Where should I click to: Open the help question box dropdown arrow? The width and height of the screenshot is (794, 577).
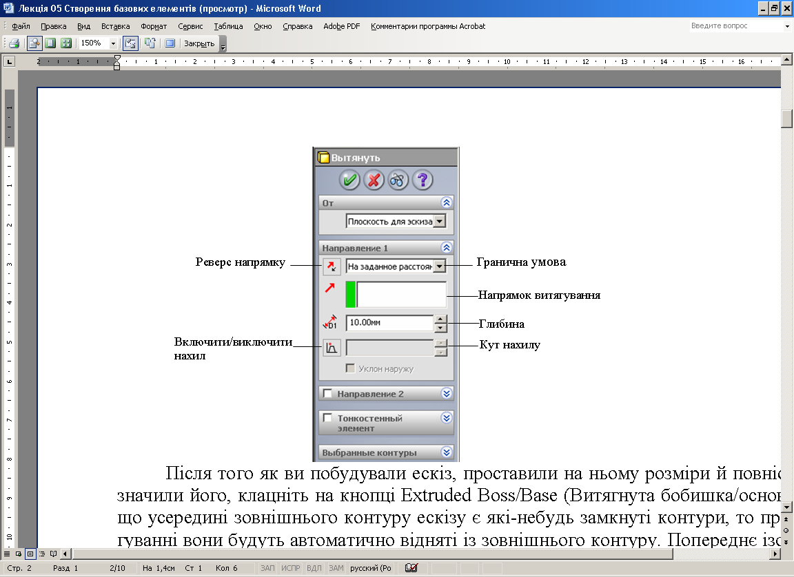coord(787,26)
